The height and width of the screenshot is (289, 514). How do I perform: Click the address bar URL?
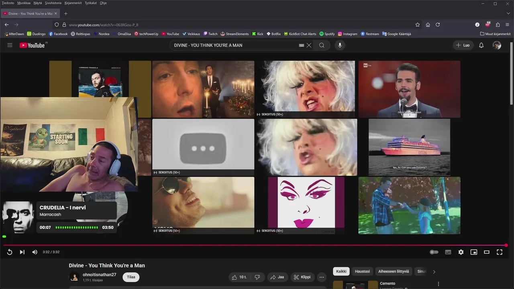[104, 25]
